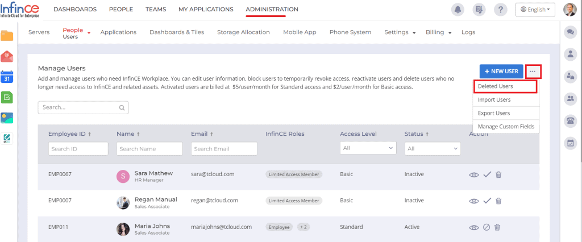Block Maria Johns using the block icon
Viewport: 582px width, 242px height.
487,227
